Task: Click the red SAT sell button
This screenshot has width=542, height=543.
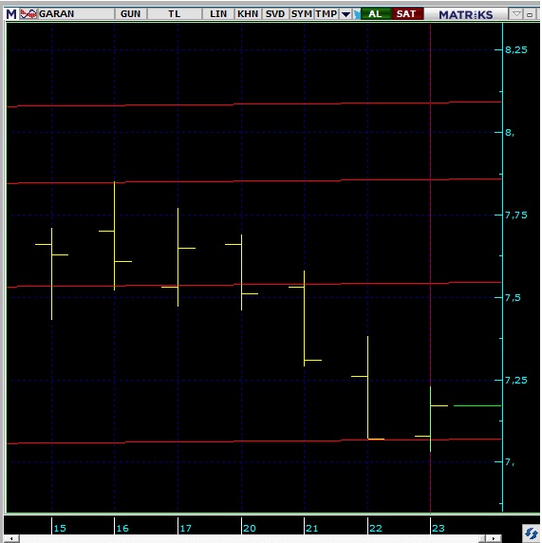Action: [x=406, y=14]
